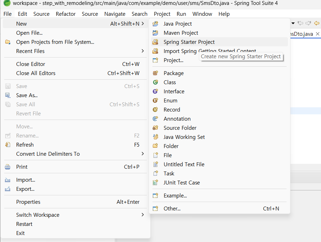Screen dimensions: 321x242
Task: Choose Exit from File menu
Action: (x=75, y=233)
